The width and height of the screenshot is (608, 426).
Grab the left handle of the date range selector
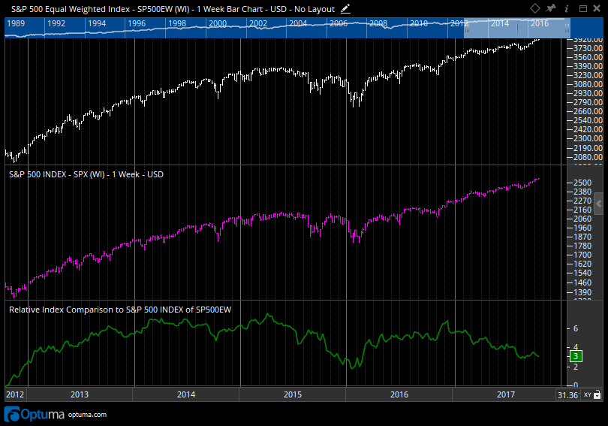click(467, 28)
